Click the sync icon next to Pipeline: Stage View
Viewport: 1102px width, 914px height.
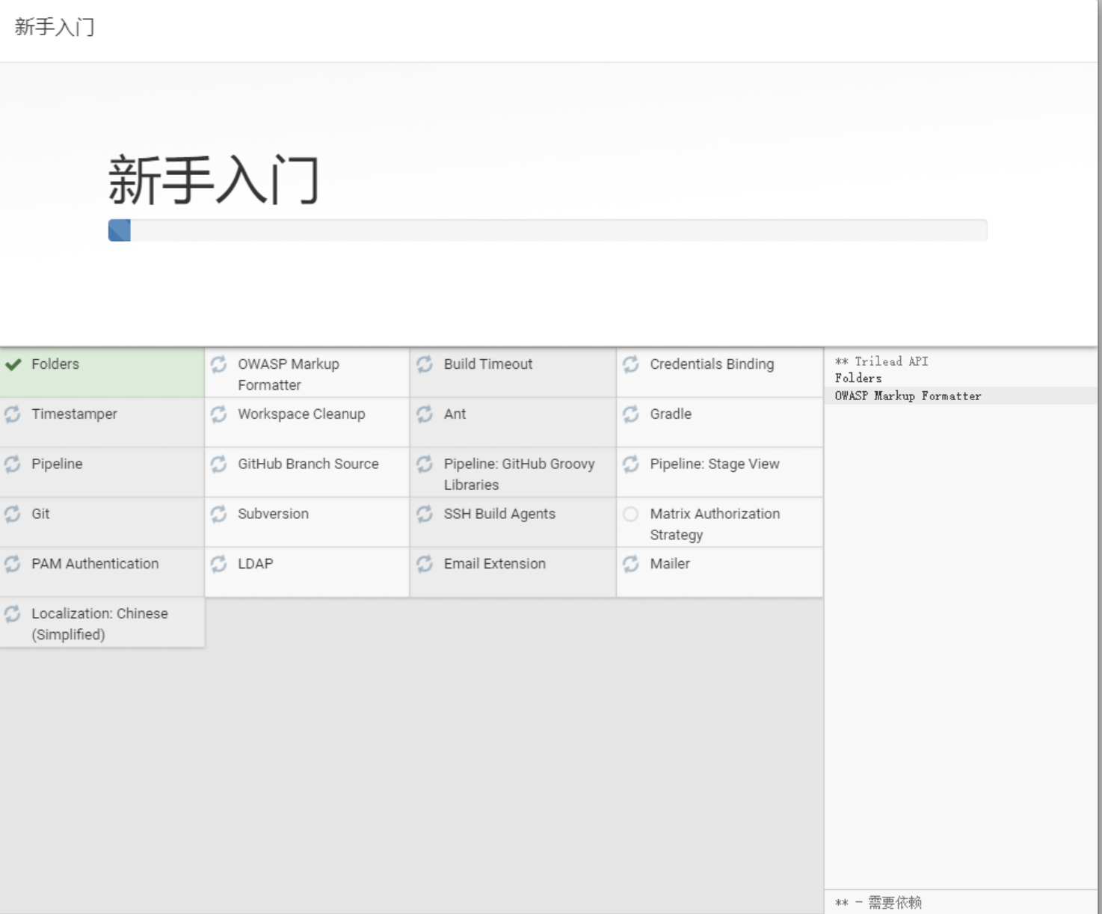point(631,464)
